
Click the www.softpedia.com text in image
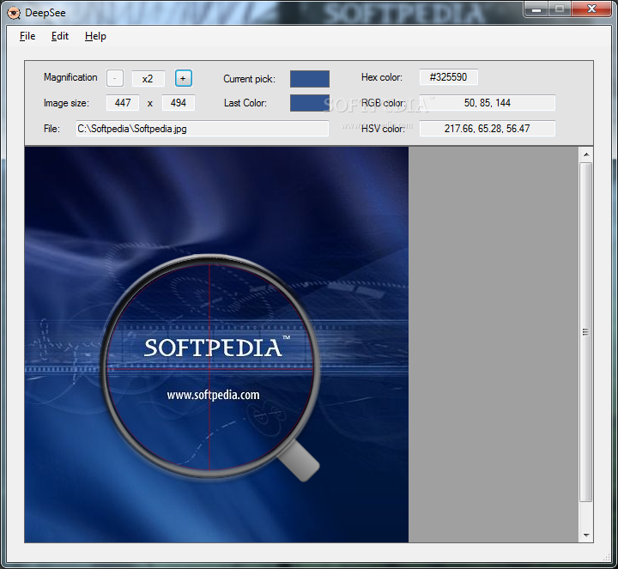pos(213,396)
